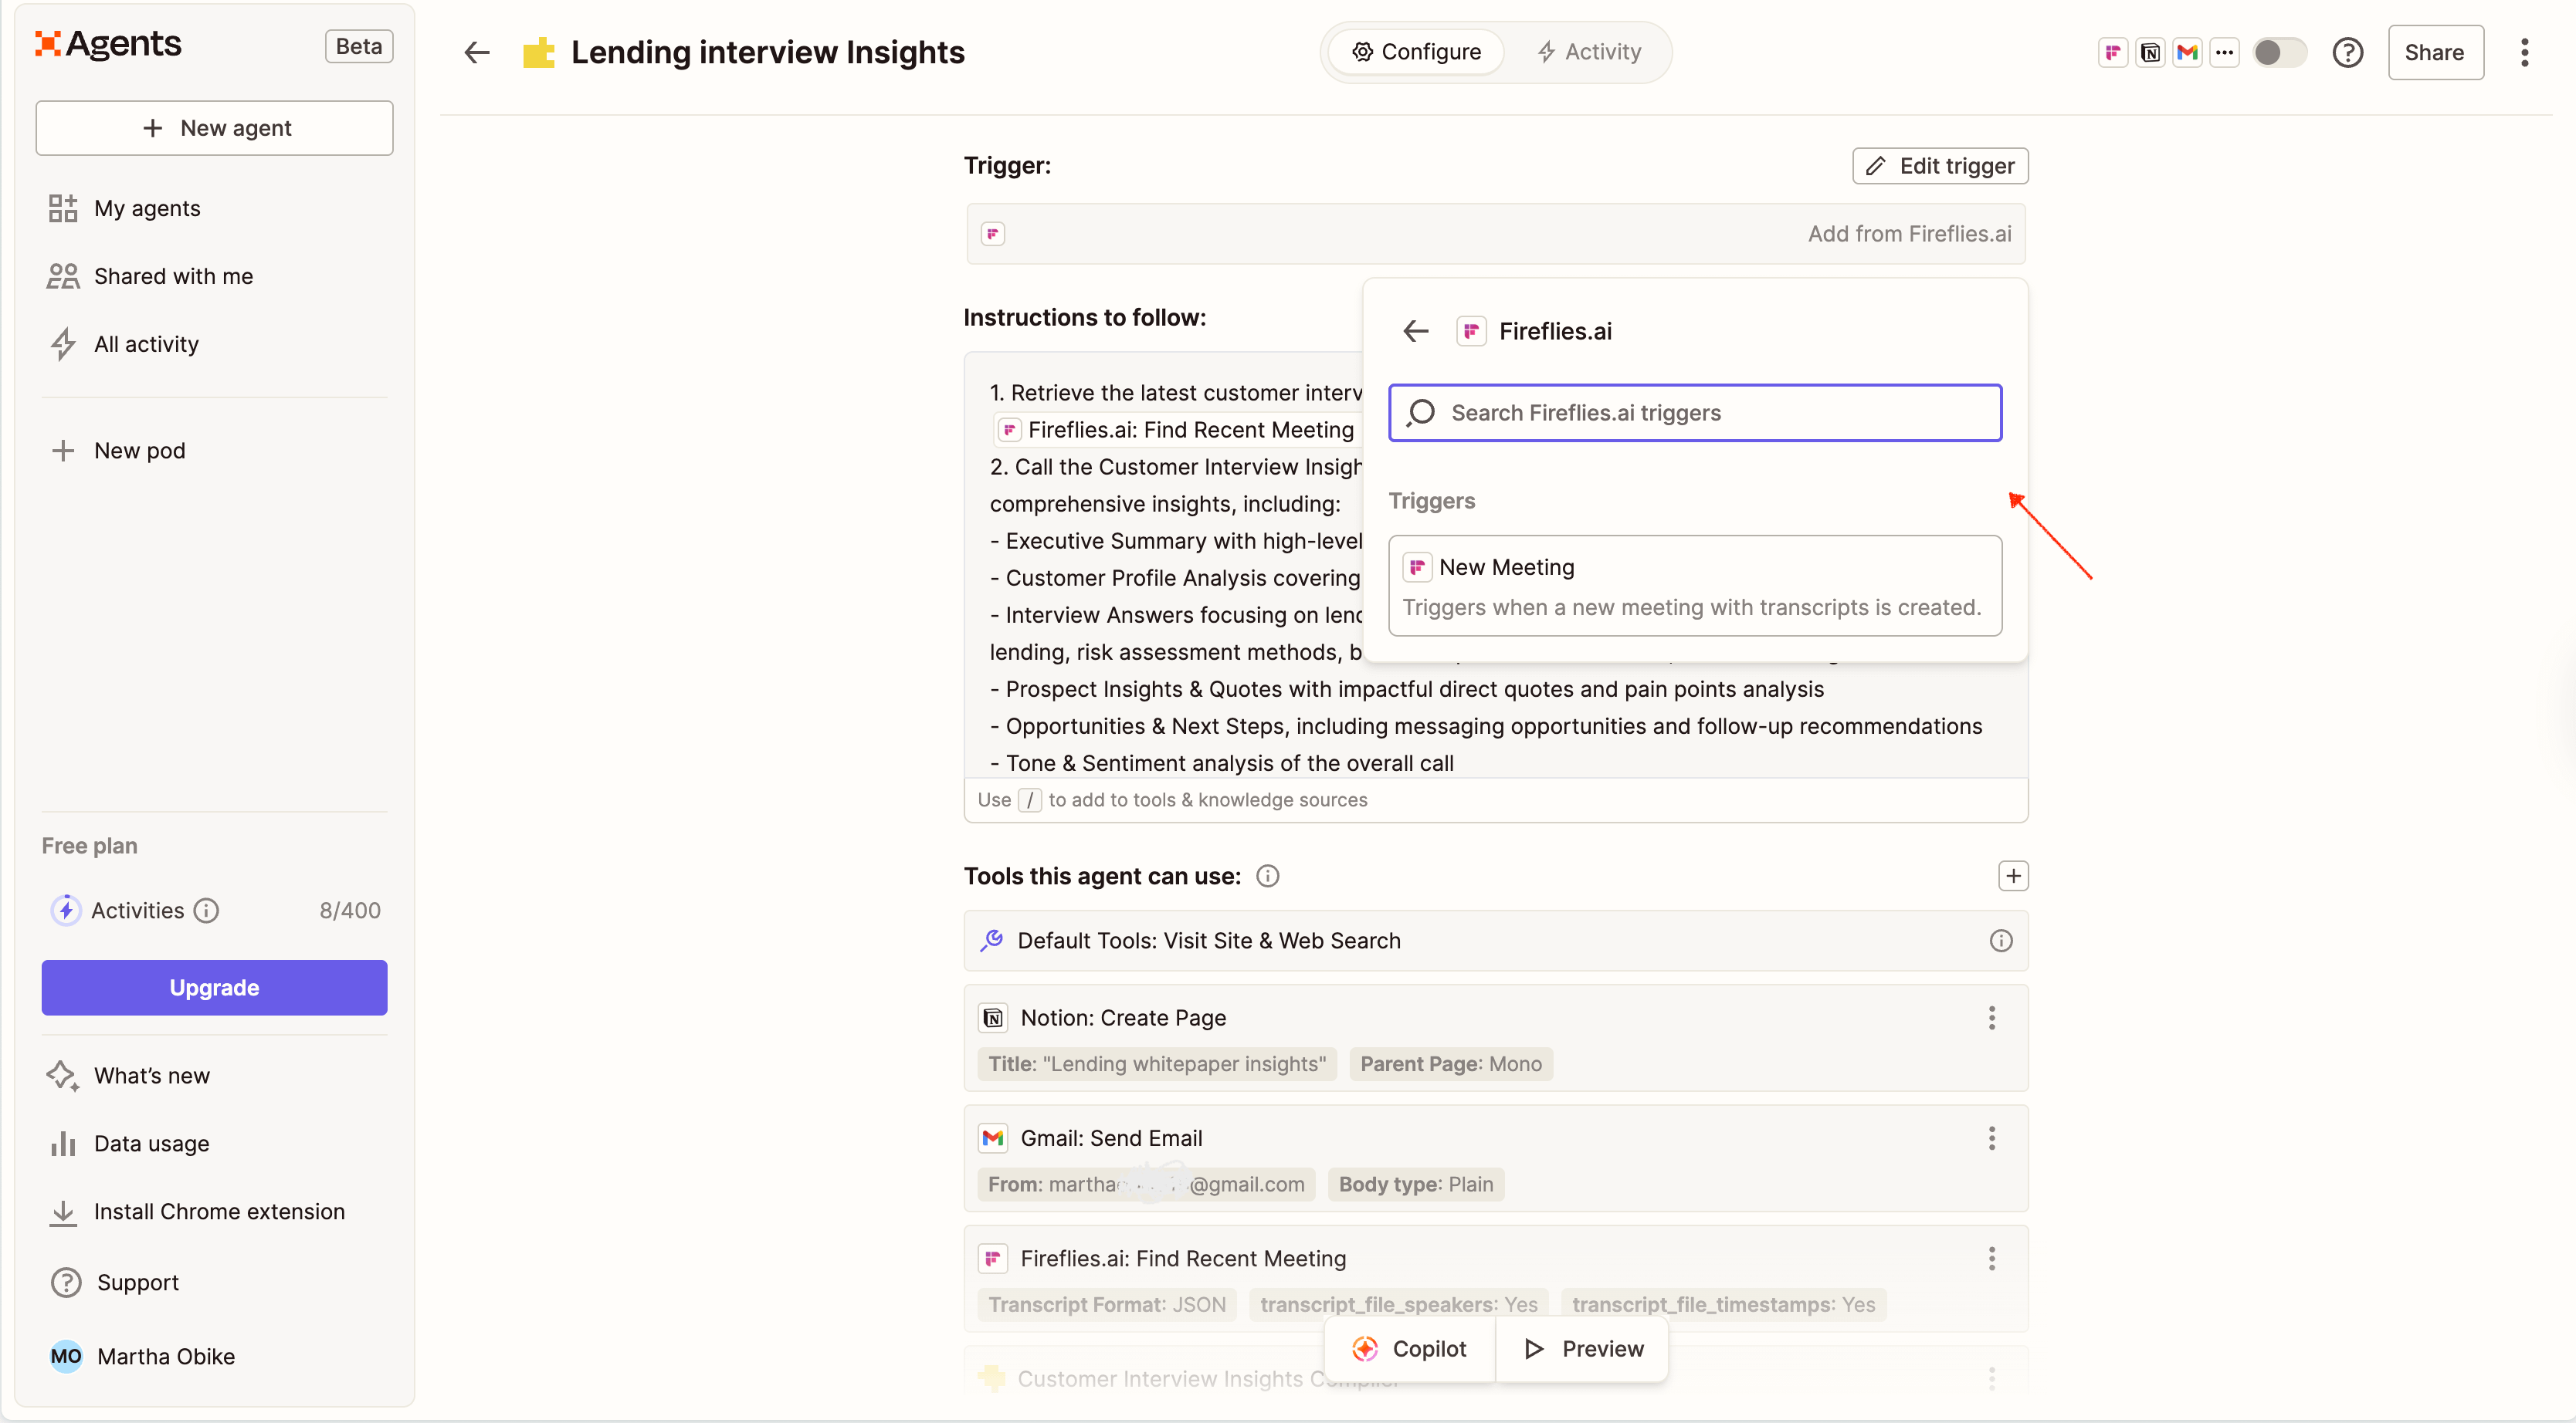
Task: Open the Gmail app icon in header
Action: (x=2187, y=52)
